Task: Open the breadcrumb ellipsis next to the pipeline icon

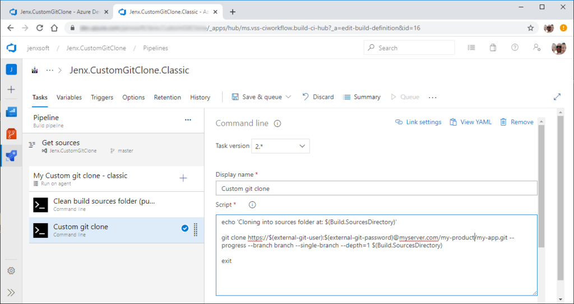Action: click(x=50, y=70)
